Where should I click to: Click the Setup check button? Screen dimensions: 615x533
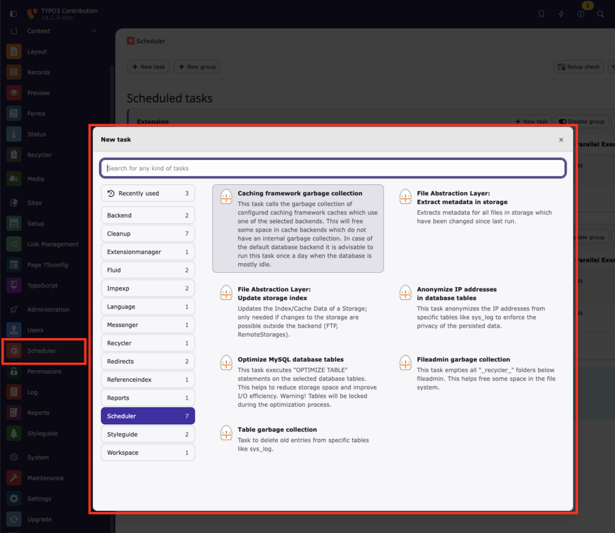point(579,66)
